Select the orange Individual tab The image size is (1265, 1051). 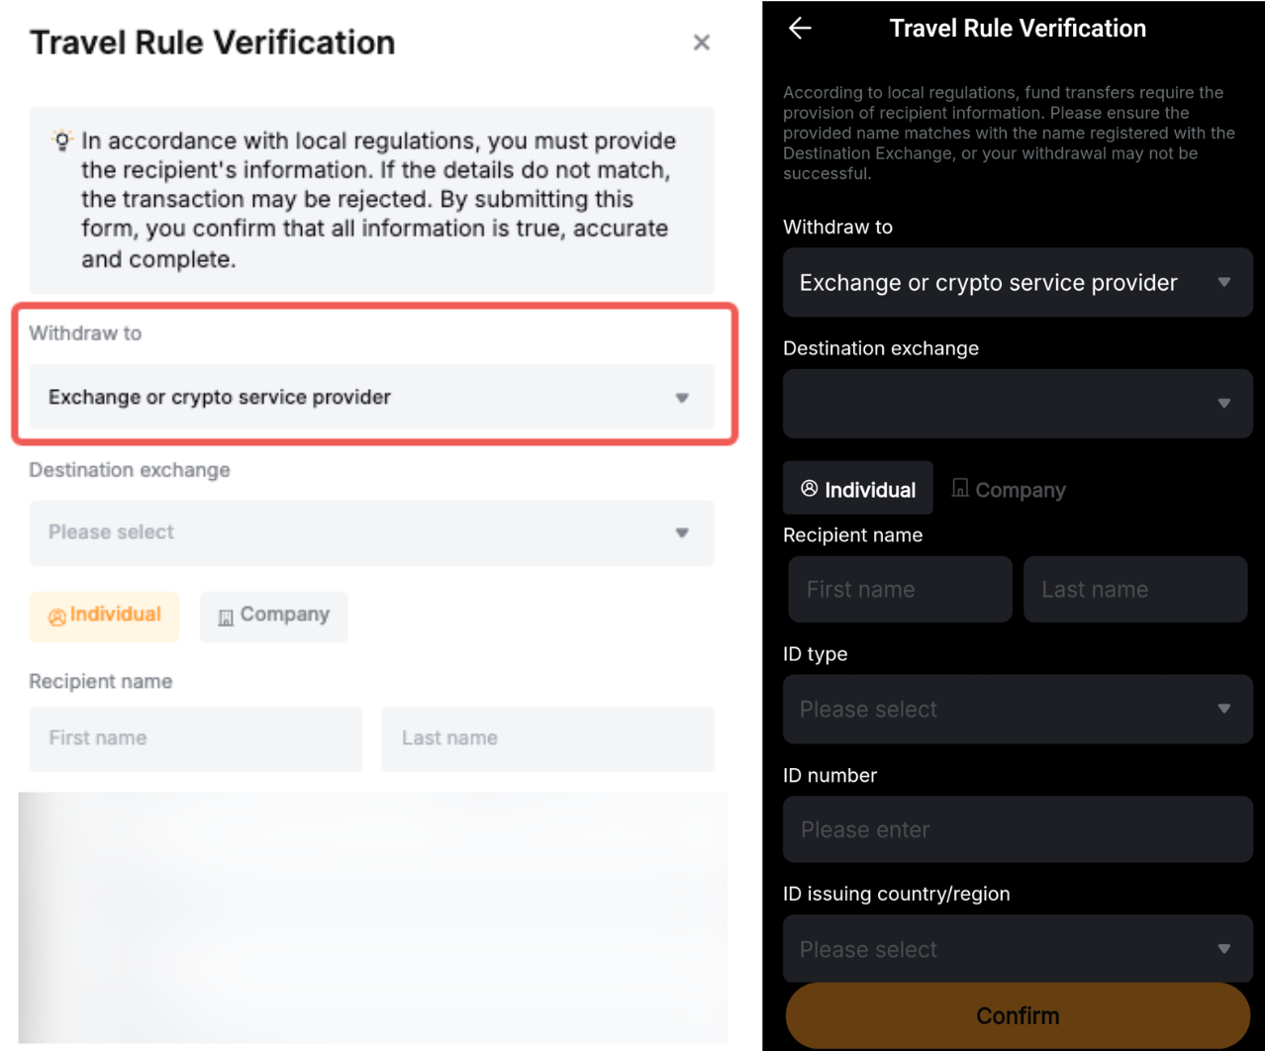(105, 616)
